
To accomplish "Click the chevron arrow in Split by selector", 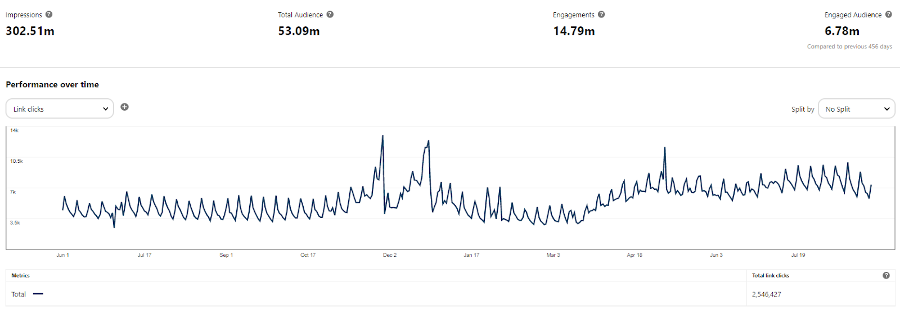I will click(887, 109).
